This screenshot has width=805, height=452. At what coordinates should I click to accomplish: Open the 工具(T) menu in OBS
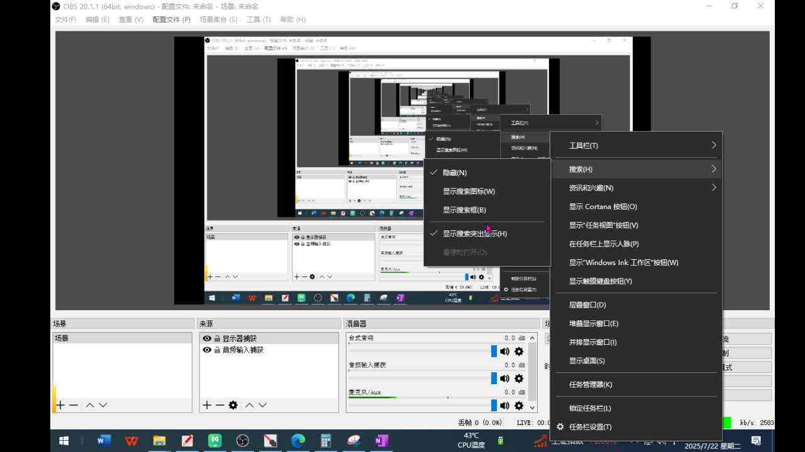click(x=258, y=19)
